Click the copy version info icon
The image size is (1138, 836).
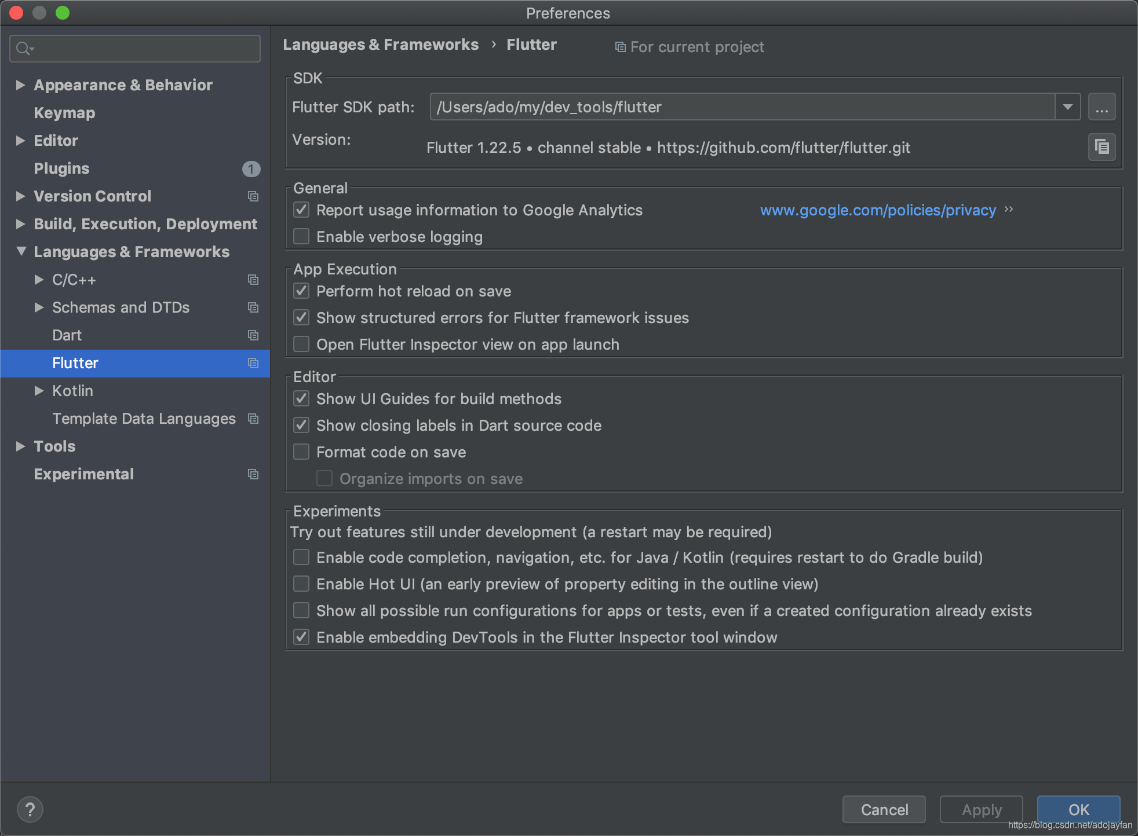point(1101,147)
